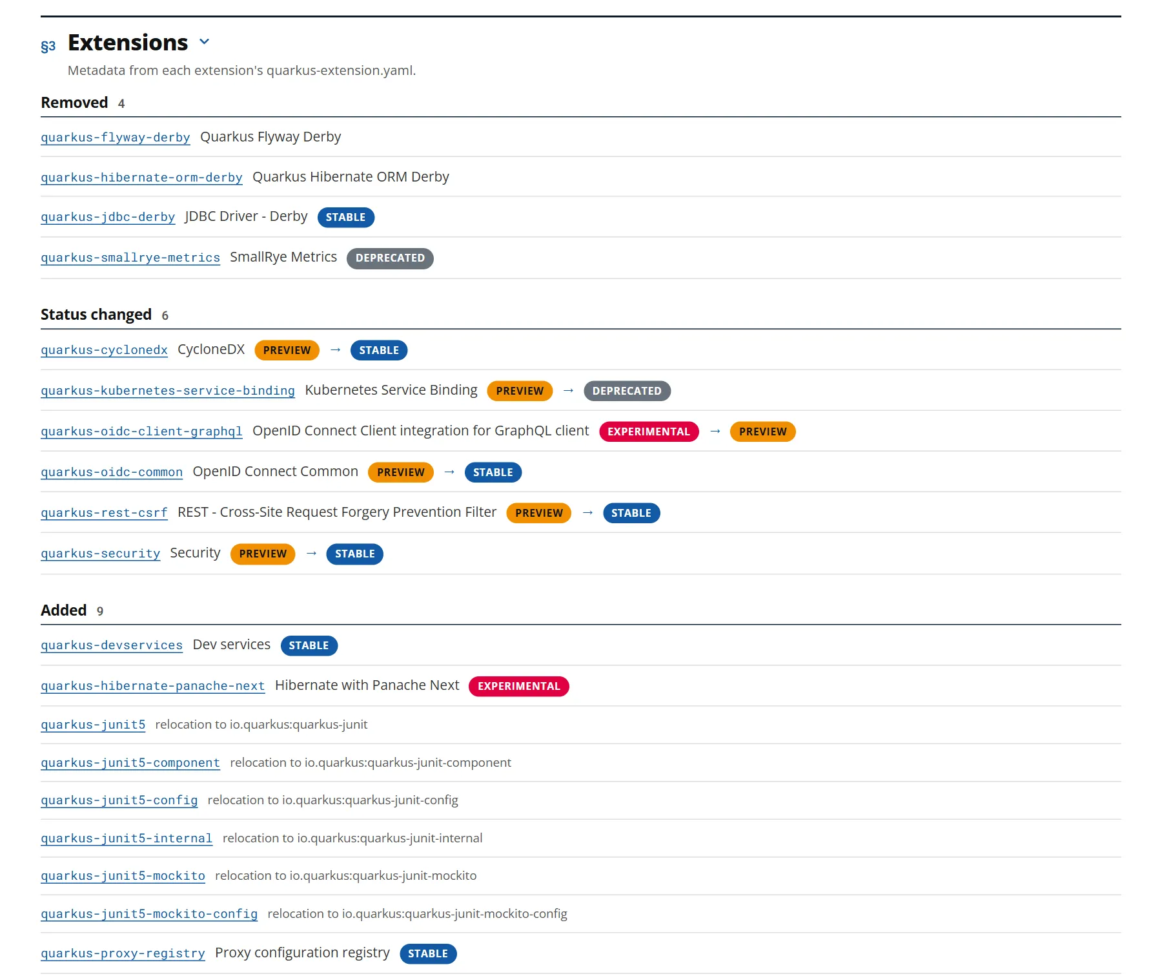Select text 'relocation to io.quarkus:quarkus-junit-mockito-config'
Screen dimensions: 1162x978
coord(417,914)
